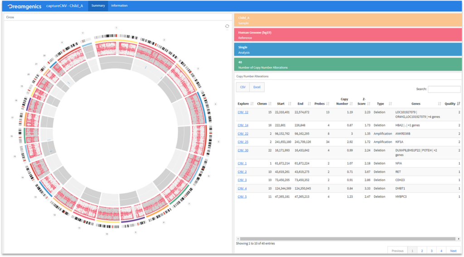464x257 pixels.
Task: Open the CNV_30 explore link
Action: pos(243,150)
